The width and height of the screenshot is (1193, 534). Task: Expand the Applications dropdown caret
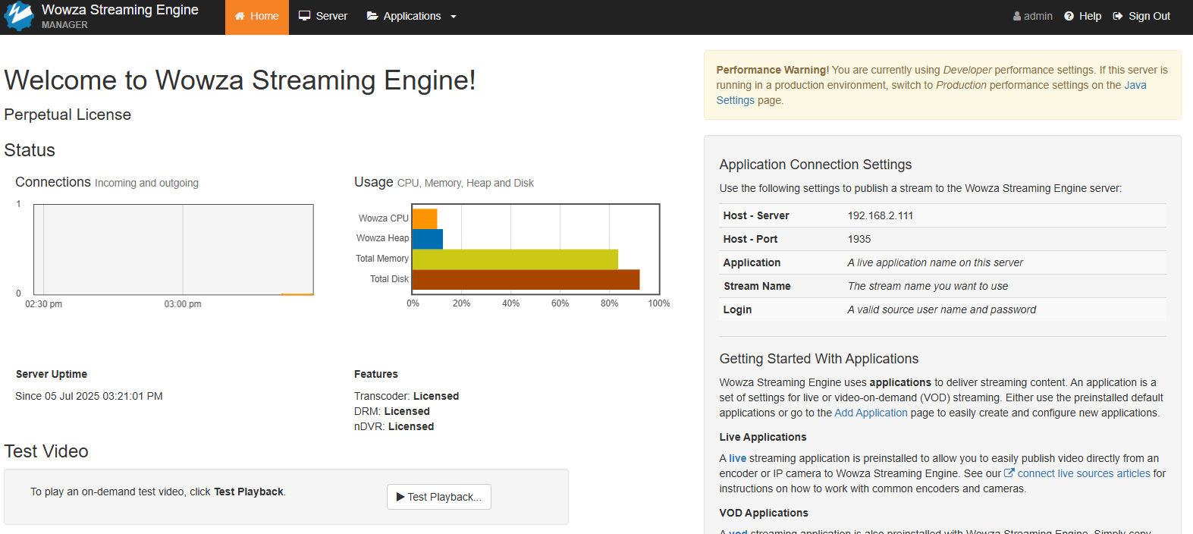[x=454, y=17]
